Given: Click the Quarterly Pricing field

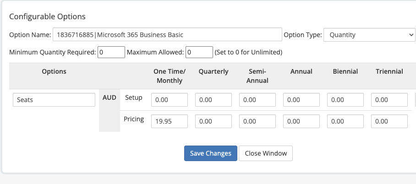Looking at the screenshot, I should click(x=213, y=121).
